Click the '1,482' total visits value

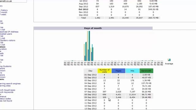pos(97,18)
